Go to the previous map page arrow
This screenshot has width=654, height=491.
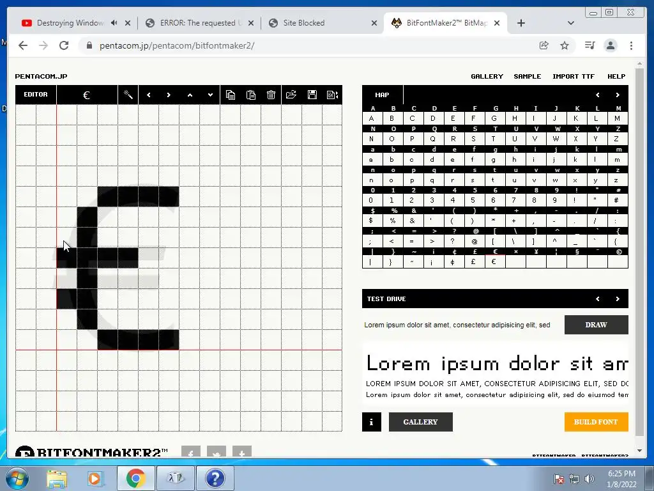(x=598, y=95)
